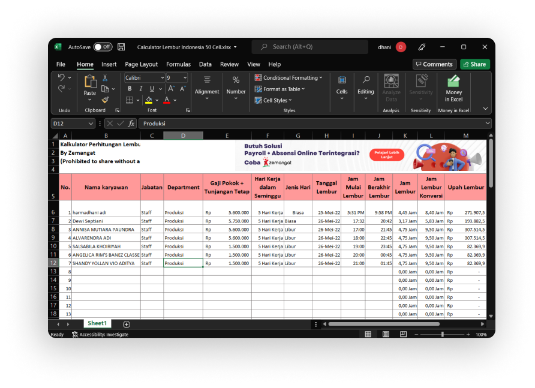Screen dimensions: 535x388
Task: Click the Share button
Action: [x=474, y=64]
